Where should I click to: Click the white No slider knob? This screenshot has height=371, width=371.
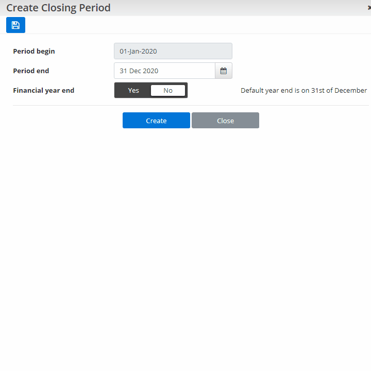pos(168,90)
